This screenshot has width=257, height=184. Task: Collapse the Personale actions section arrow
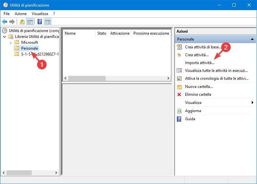pyautogui.click(x=252, y=39)
